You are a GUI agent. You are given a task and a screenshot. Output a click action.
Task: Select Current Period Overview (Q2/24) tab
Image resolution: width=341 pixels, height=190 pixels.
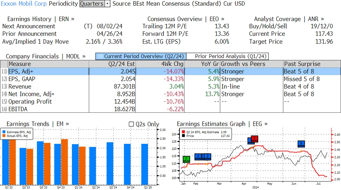pos(141,56)
